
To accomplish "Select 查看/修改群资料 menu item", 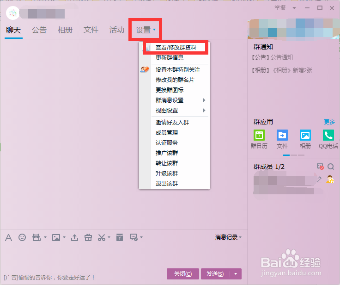I will coord(176,47).
